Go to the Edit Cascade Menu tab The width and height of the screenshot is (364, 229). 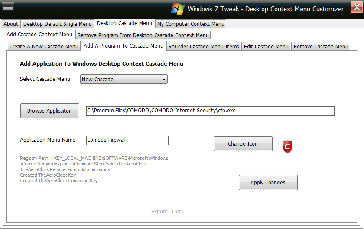[266, 46]
